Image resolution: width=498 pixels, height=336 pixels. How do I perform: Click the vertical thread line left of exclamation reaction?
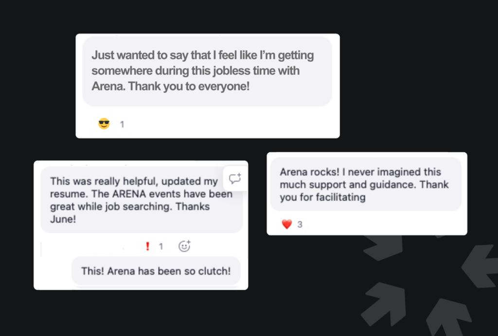[41, 249]
